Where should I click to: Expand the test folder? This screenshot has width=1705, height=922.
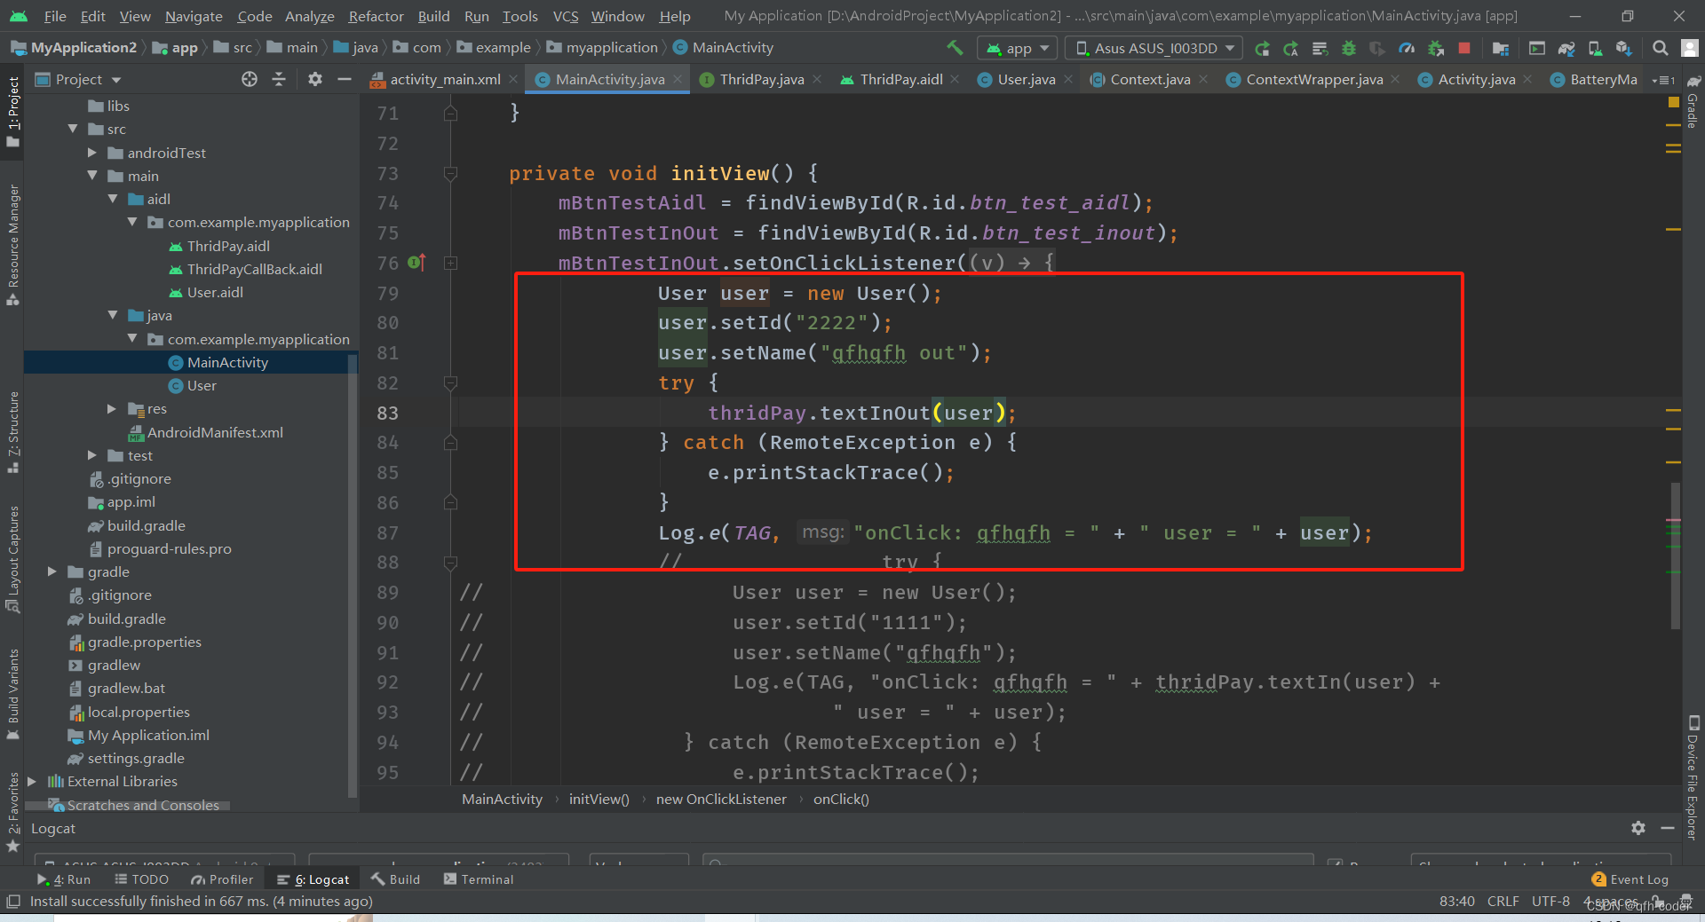pyautogui.click(x=92, y=455)
